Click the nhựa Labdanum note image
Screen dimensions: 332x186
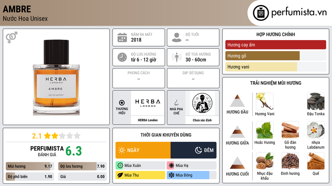pyautogui.click(x=316, y=130)
